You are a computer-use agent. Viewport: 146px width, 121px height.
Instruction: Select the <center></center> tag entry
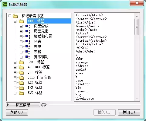(91, 19)
